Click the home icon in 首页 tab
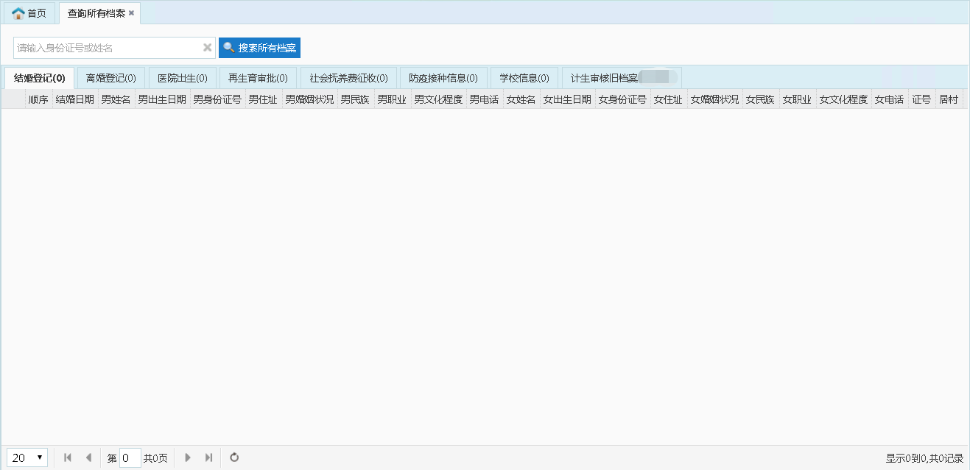Screen dimensions: 970x470 pyautogui.click(x=18, y=14)
